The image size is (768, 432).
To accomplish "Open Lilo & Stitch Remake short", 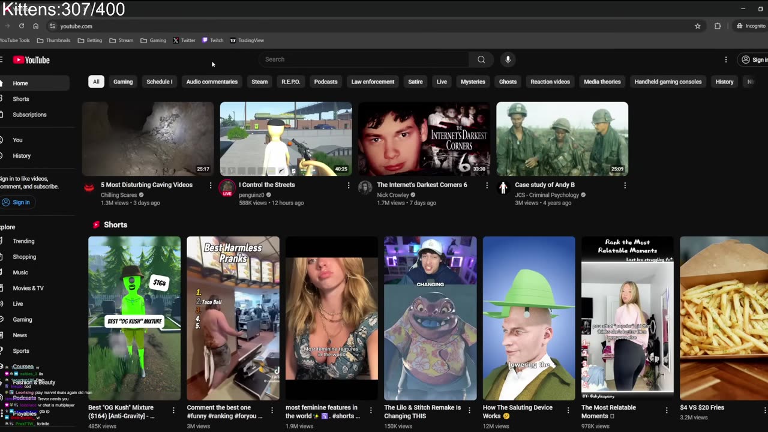I will pyautogui.click(x=430, y=318).
